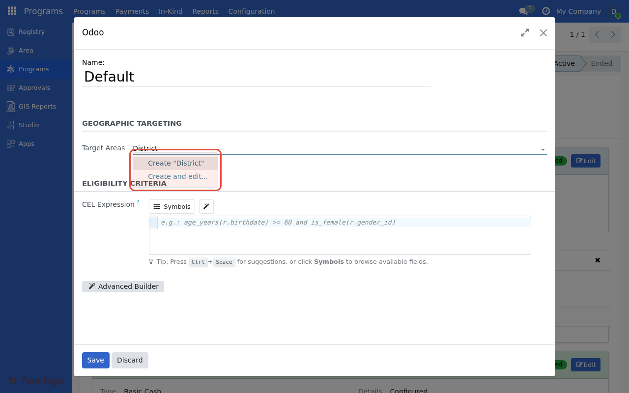Viewport: 629px width, 393px height.
Task: Open the conversations icon in the top bar
Action: 522,11
